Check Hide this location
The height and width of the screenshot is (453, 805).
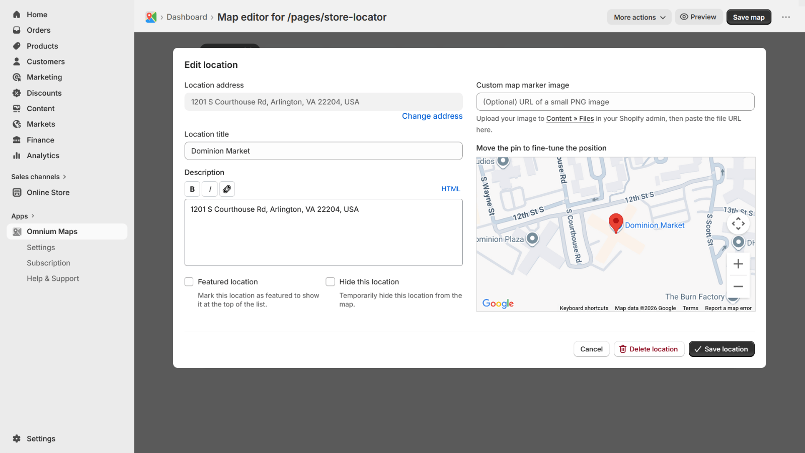(x=330, y=282)
